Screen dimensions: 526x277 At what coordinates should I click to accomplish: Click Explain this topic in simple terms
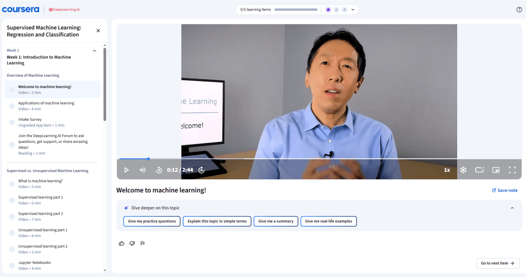[x=217, y=221]
